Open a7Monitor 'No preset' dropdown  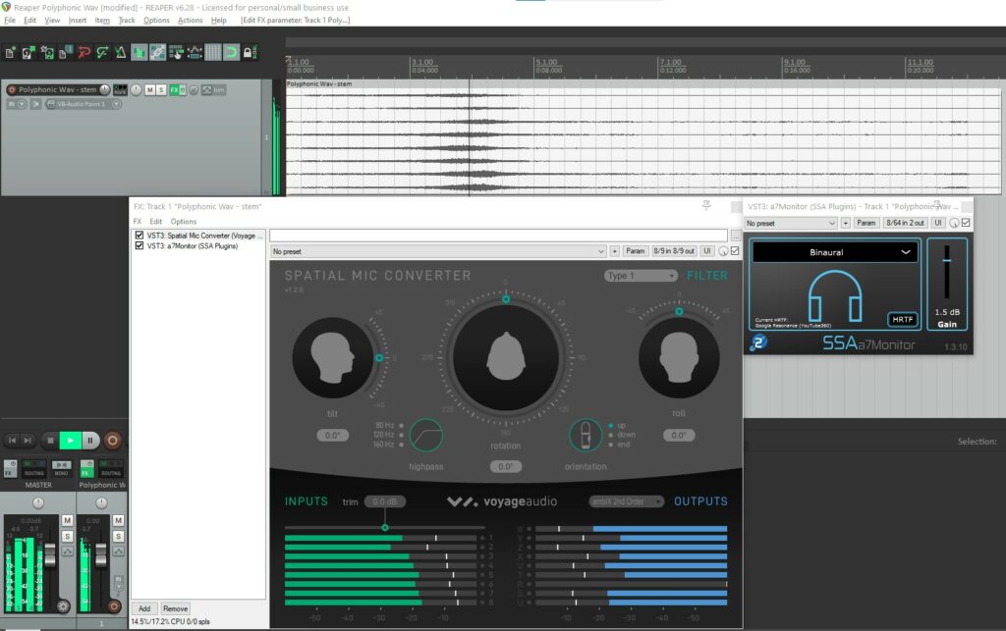[791, 223]
